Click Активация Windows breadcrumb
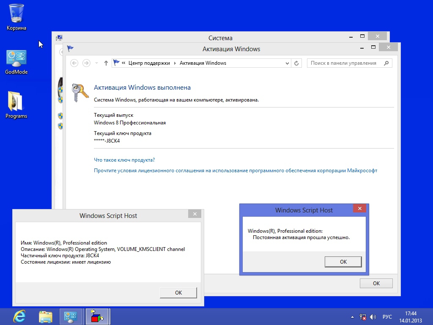The width and height of the screenshot is (433, 325). pyautogui.click(x=203, y=63)
